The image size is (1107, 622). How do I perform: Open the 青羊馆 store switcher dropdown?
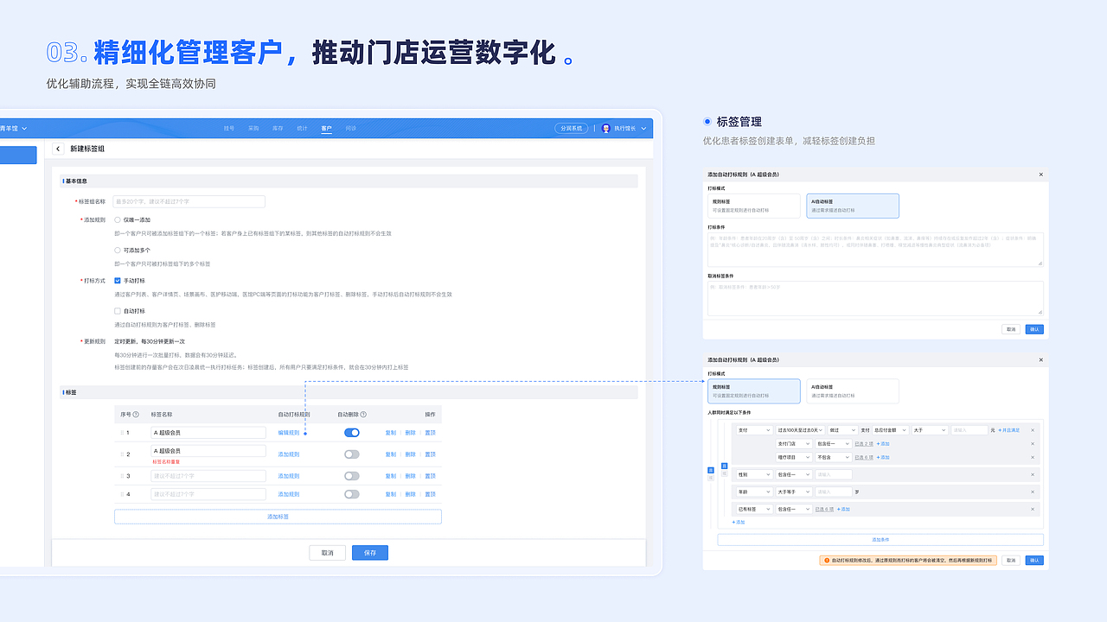(x=16, y=128)
